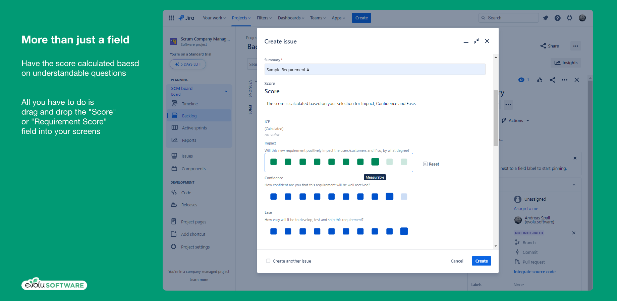Close the issue detail panel with X
617x301 pixels.
(x=576, y=80)
